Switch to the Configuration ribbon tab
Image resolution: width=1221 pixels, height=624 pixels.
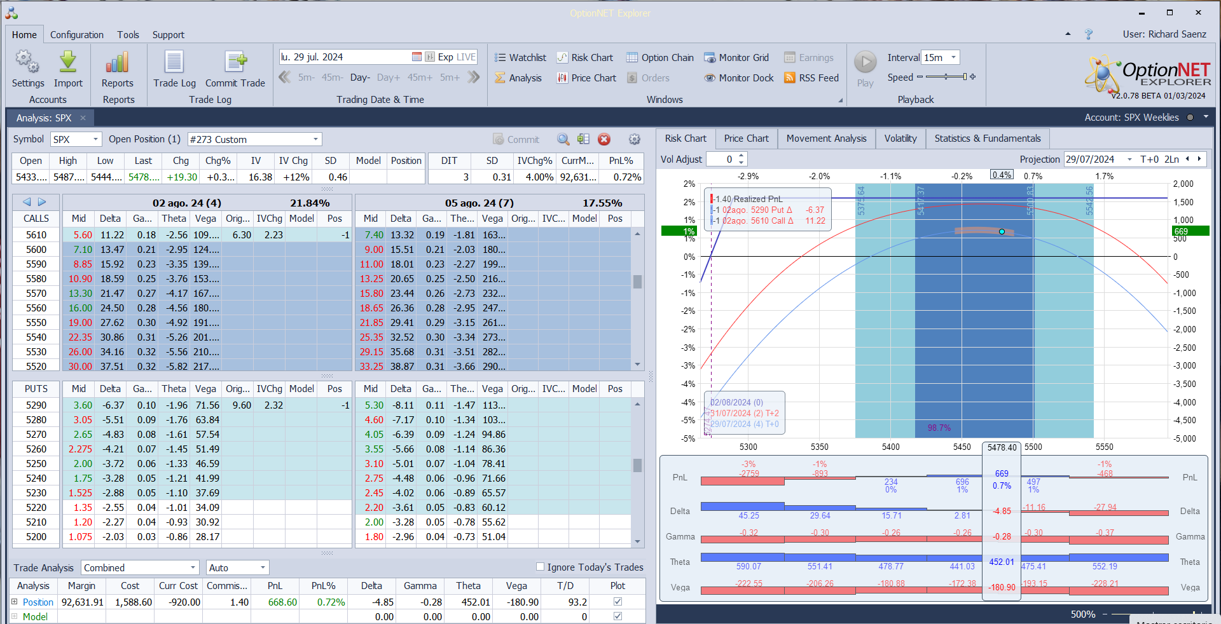[x=77, y=35]
